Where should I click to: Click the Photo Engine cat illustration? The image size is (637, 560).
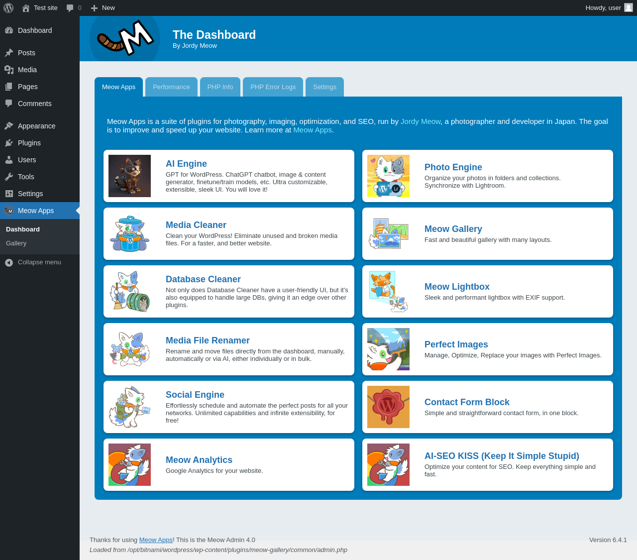(x=388, y=176)
